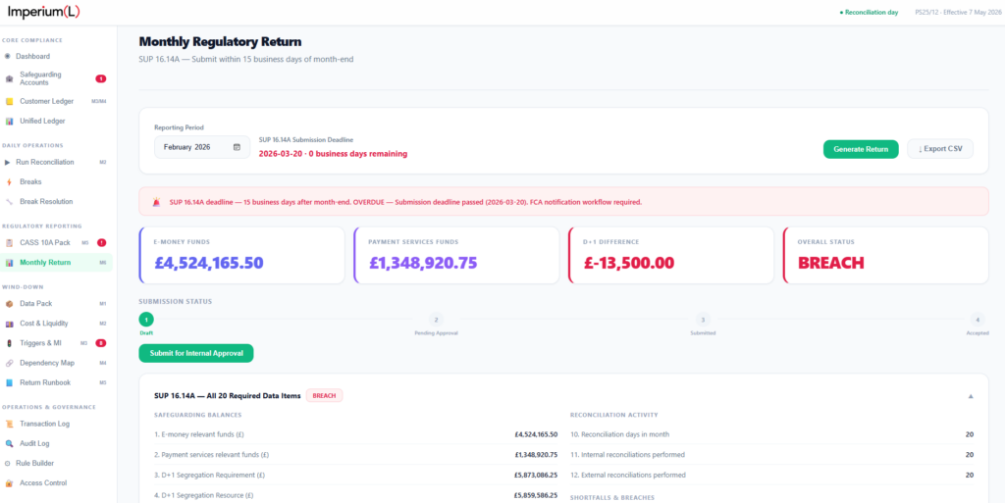1005x503 pixels.
Task: Click row 1. E-money relevant funds (£)
Action: click(355, 434)
